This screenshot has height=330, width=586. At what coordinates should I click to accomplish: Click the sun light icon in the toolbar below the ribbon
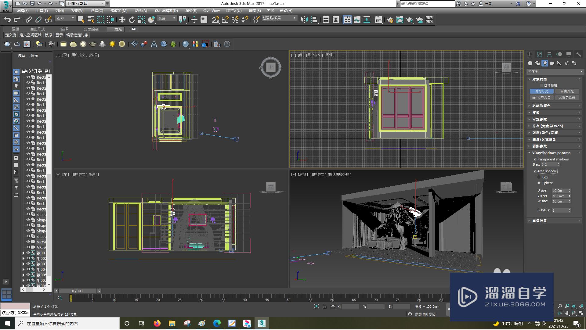pos(112,44)
